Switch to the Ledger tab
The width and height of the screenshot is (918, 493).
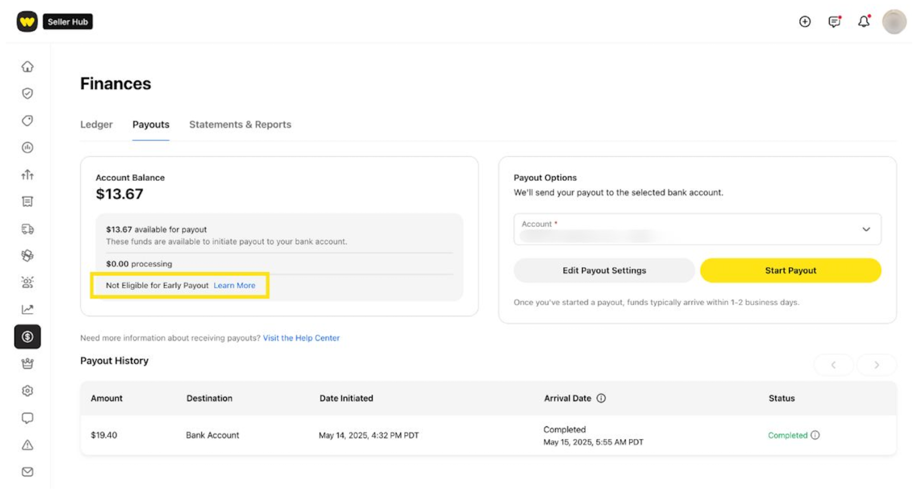point(96,124)
